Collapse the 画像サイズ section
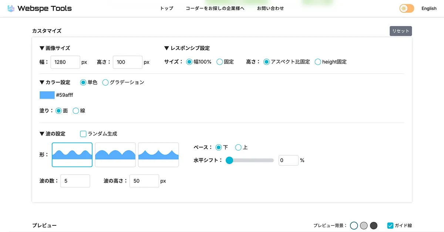Screen dimensions: 444x232 (x=55, y=48)
